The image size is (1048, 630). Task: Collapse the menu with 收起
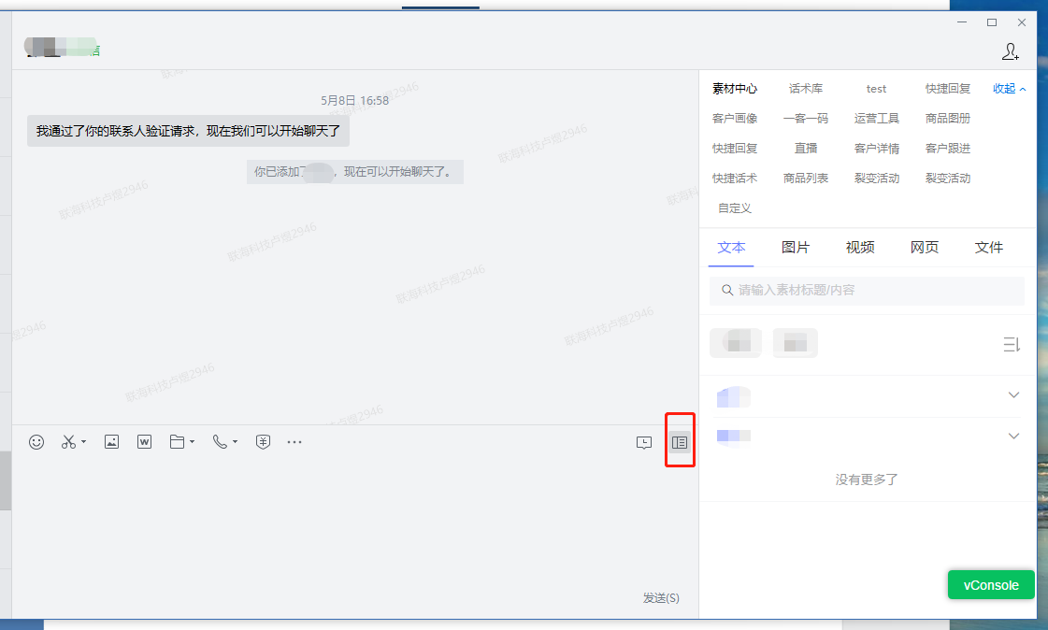[x=1009, y=89]
